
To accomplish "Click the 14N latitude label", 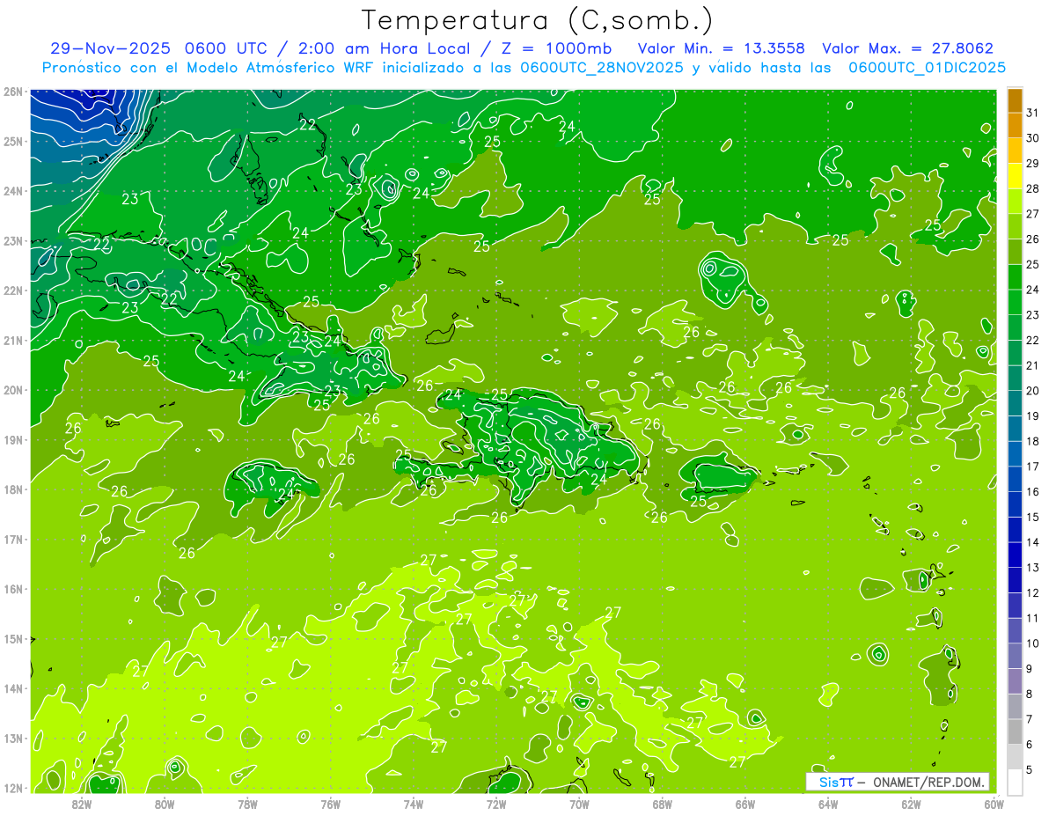I will pos(13,688).
